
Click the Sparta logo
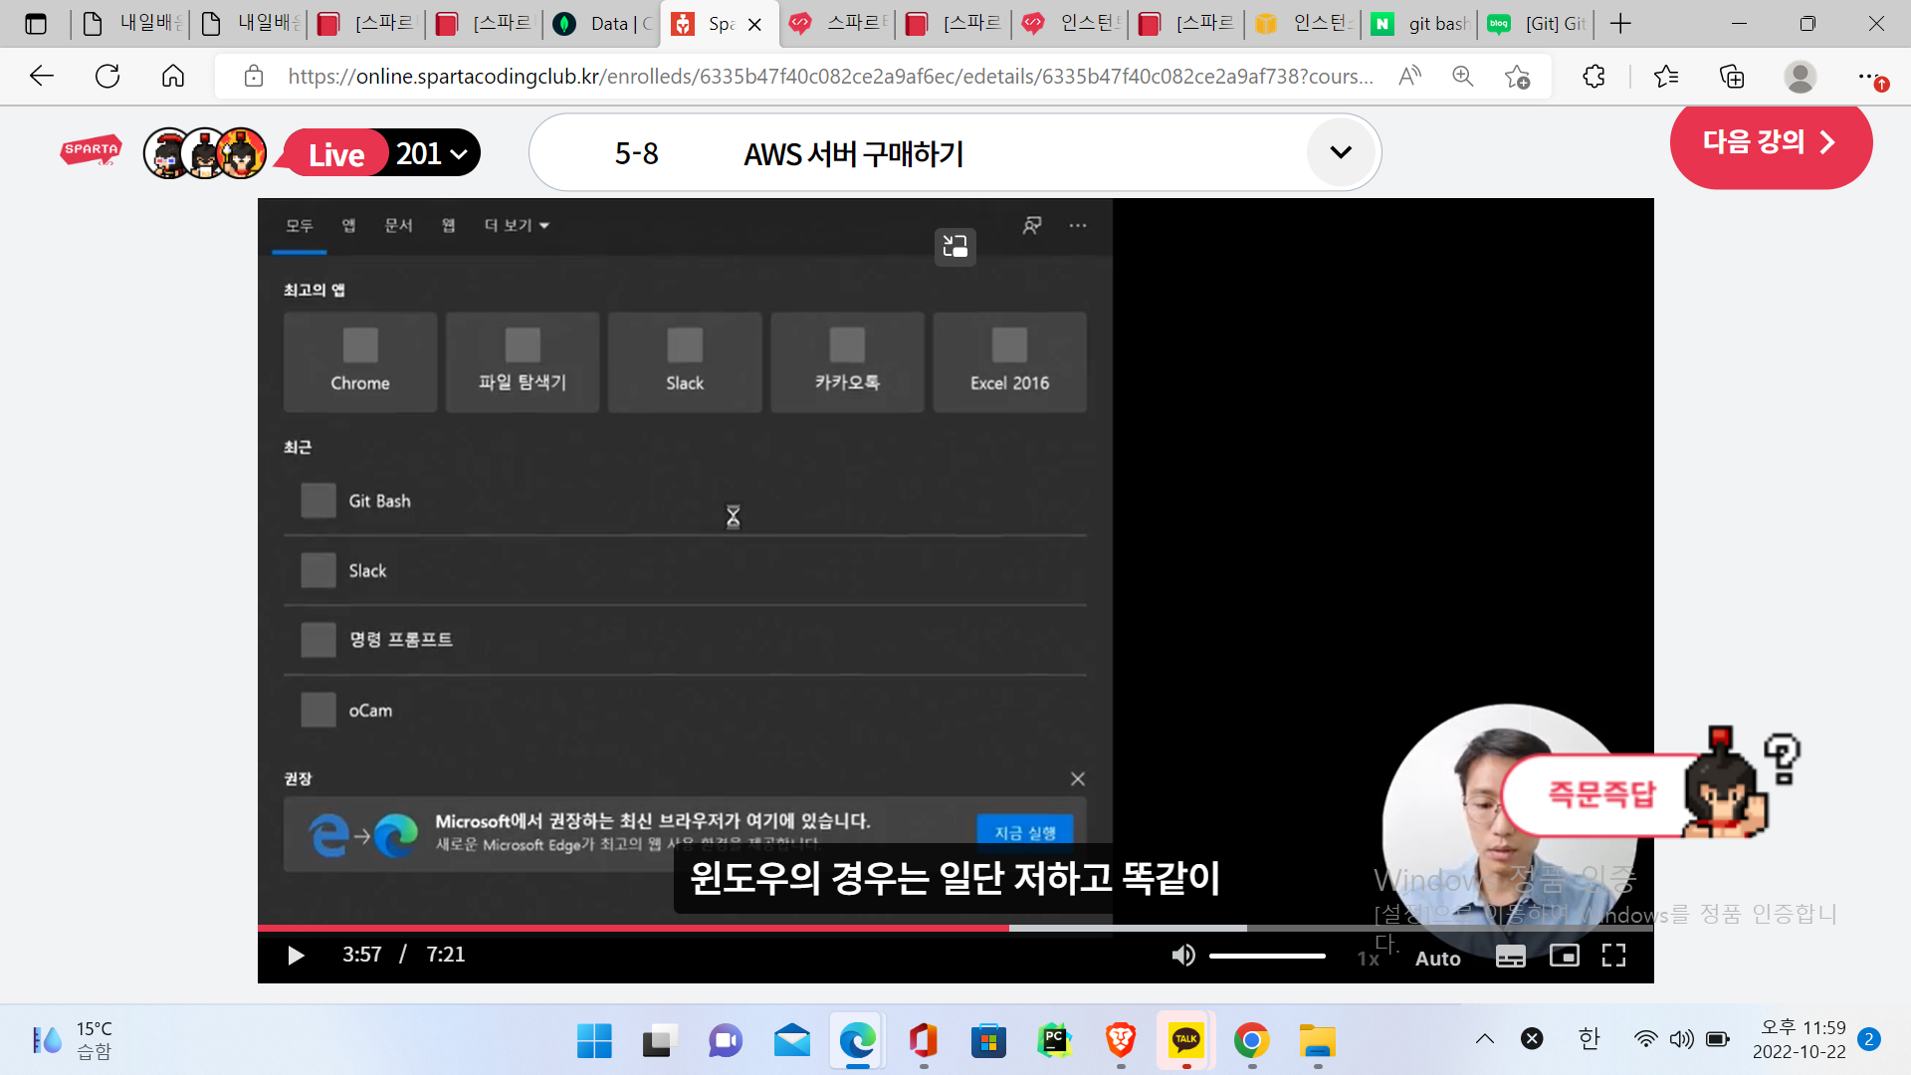91,150
